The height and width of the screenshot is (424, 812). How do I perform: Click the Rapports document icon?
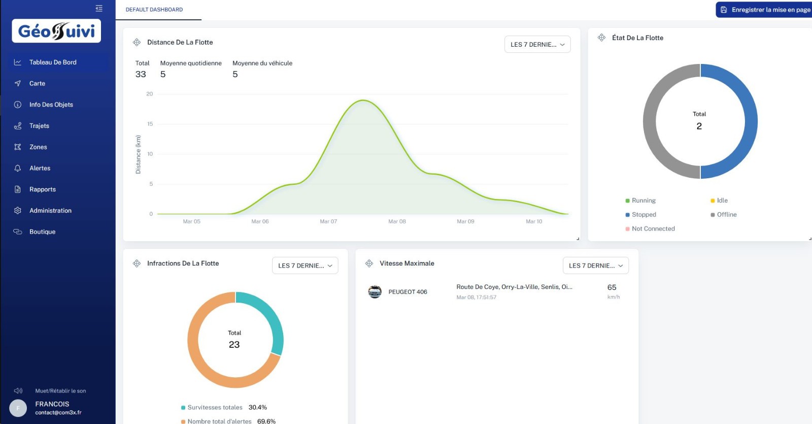point(18,189)
